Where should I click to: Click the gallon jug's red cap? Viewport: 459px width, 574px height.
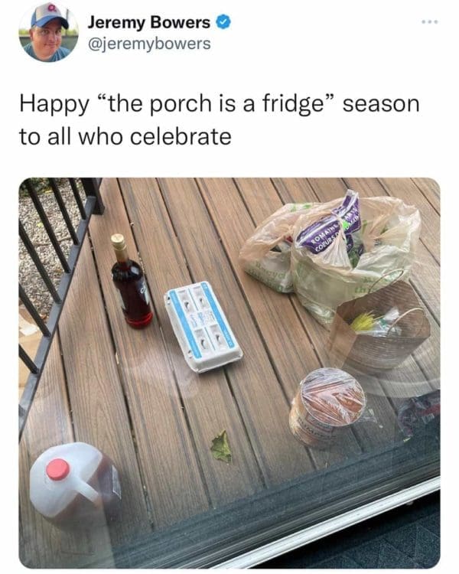click(58, 469)
